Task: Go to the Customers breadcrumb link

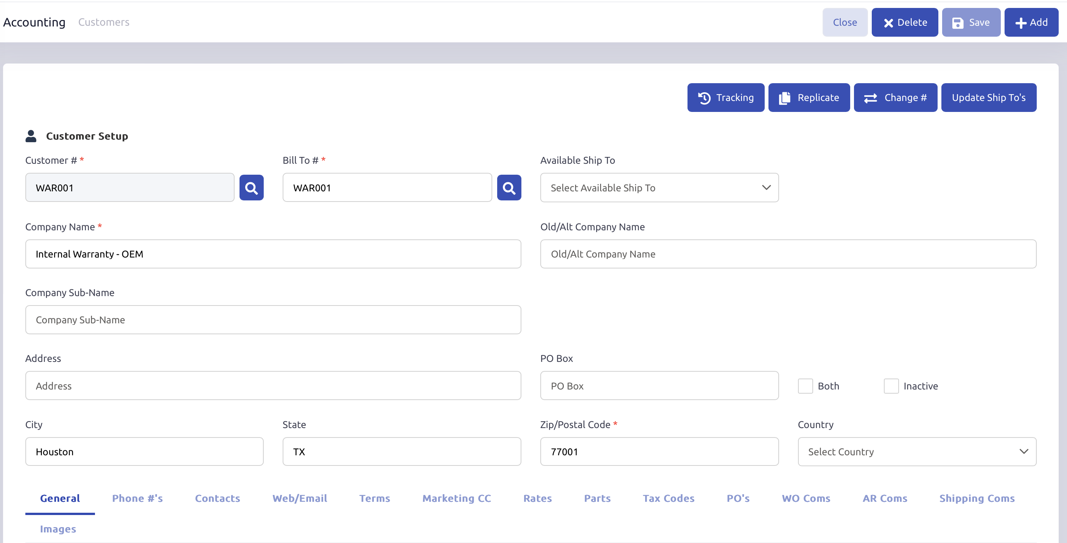Action: tap(104, 22)
